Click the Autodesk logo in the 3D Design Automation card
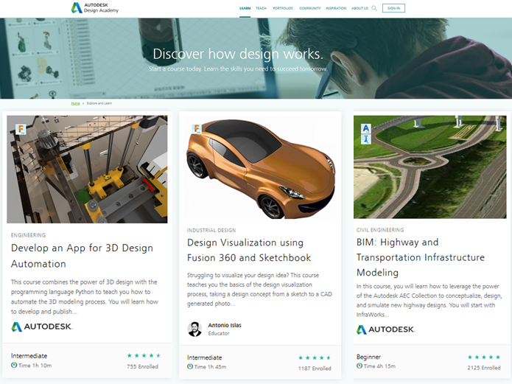Image resolution: width=512 pixels, height=384 pixels. click(x=42, y=327)
